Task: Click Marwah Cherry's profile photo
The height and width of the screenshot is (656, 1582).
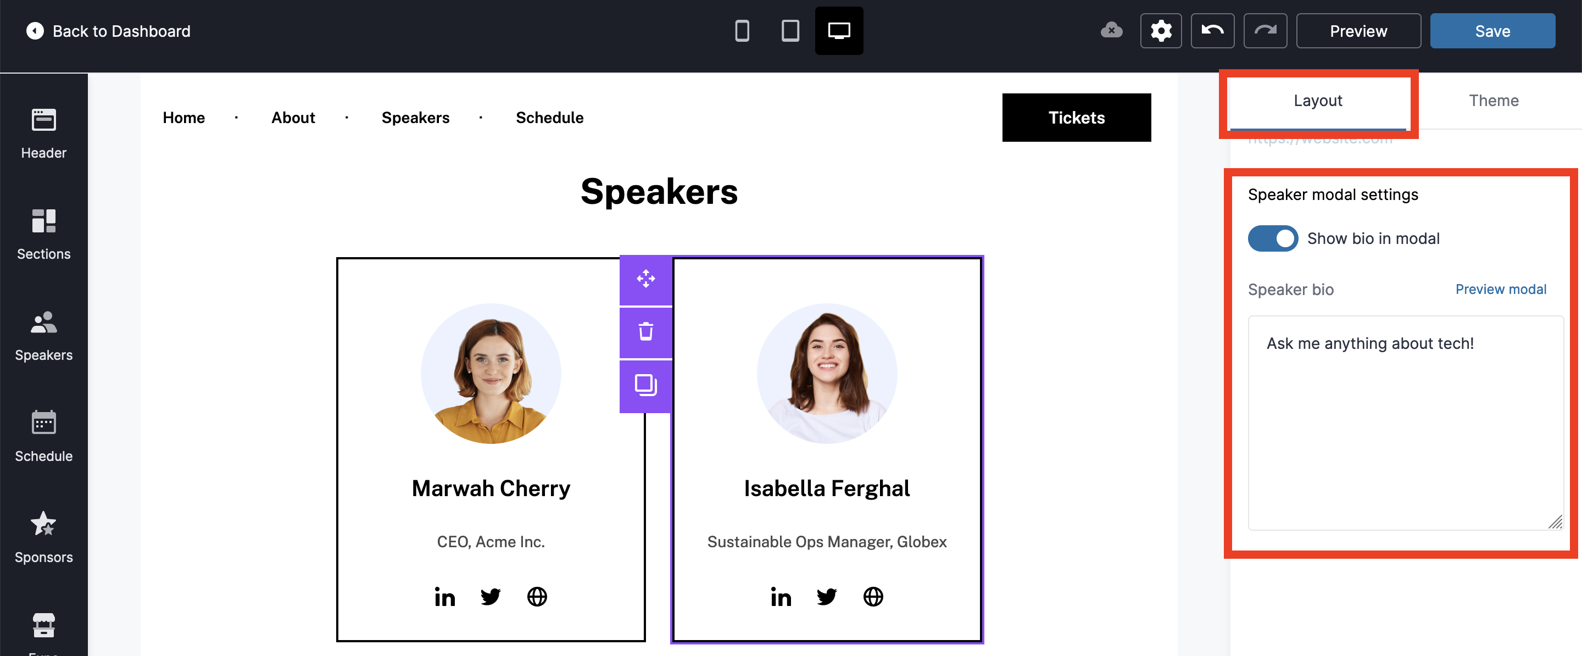Action: (491, 374)
